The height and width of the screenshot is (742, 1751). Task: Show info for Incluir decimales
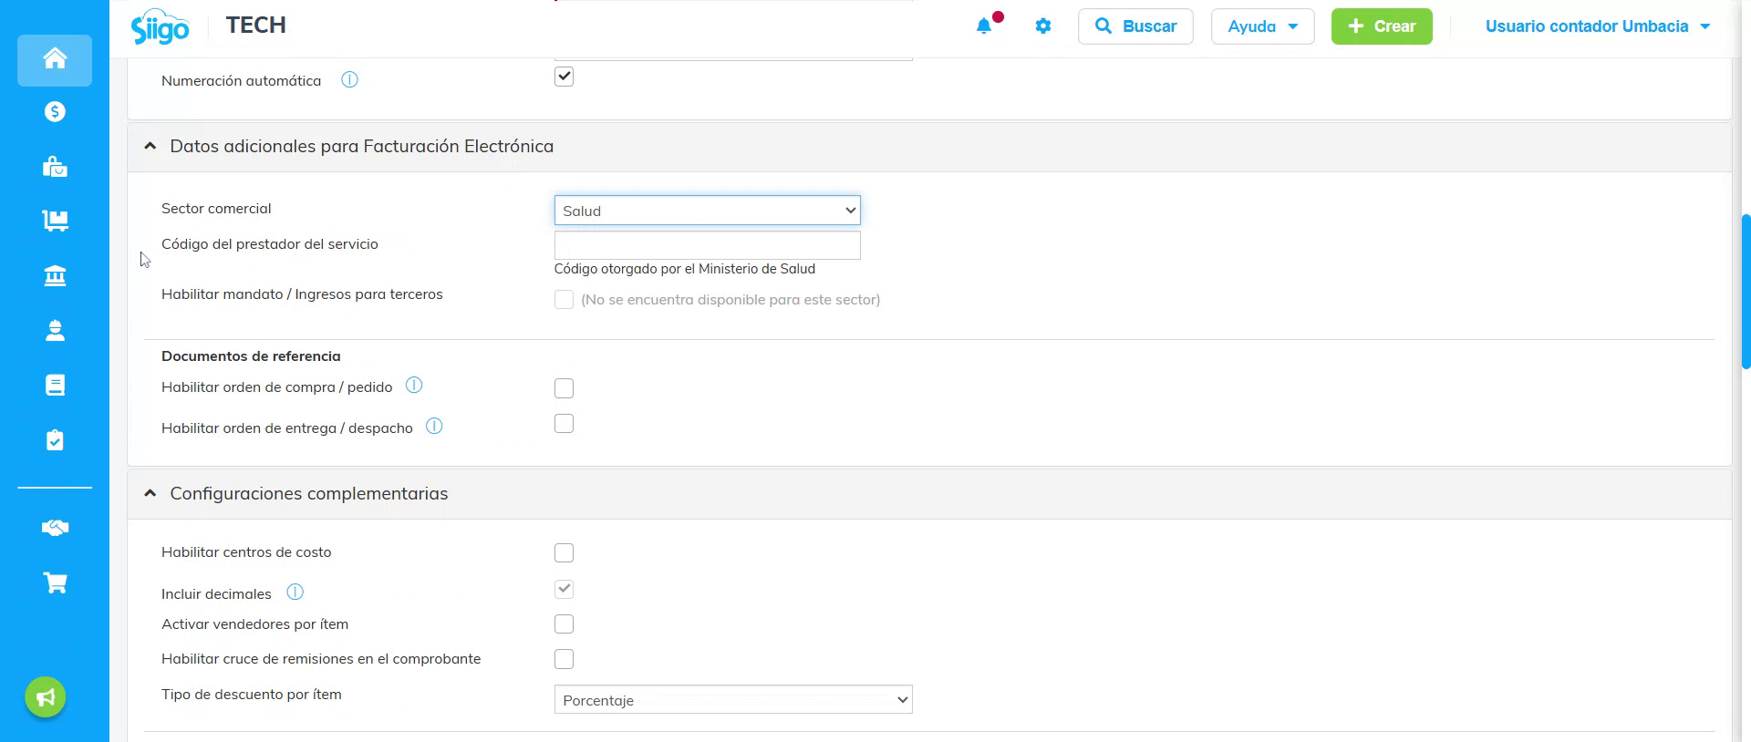[x=295, y=593]
